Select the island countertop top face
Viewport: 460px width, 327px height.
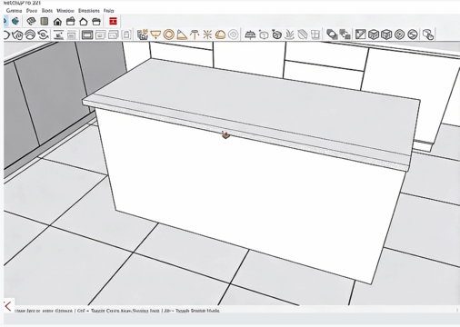click(257, 103)
